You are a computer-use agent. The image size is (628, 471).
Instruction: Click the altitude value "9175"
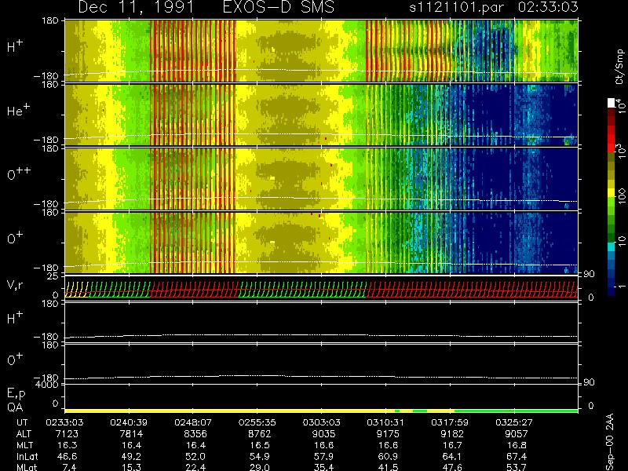tap(388, 434)
